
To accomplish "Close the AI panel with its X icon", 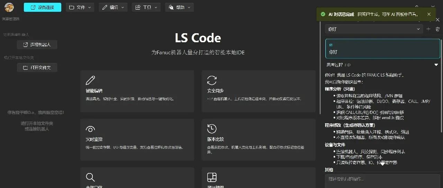I will coord(437,20).
